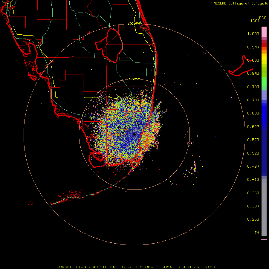Pick the pink segment of color bar
The width and height of the screenshot is (269, 269).
[x=264, y=32]
